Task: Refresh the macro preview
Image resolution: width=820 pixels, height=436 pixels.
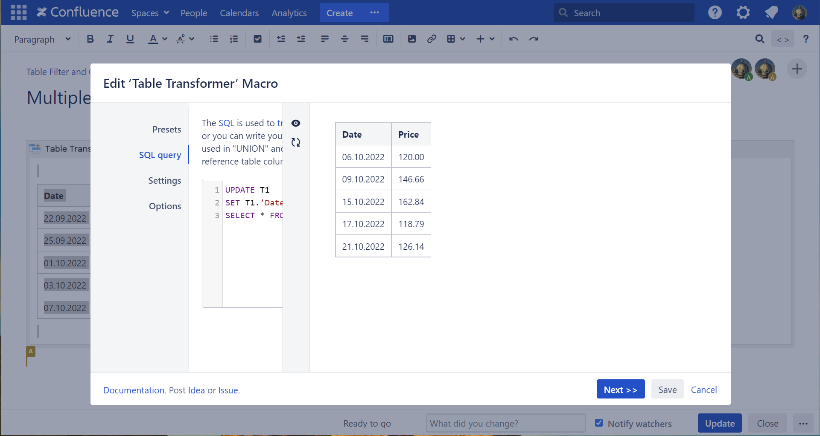Action: point(296,142)
